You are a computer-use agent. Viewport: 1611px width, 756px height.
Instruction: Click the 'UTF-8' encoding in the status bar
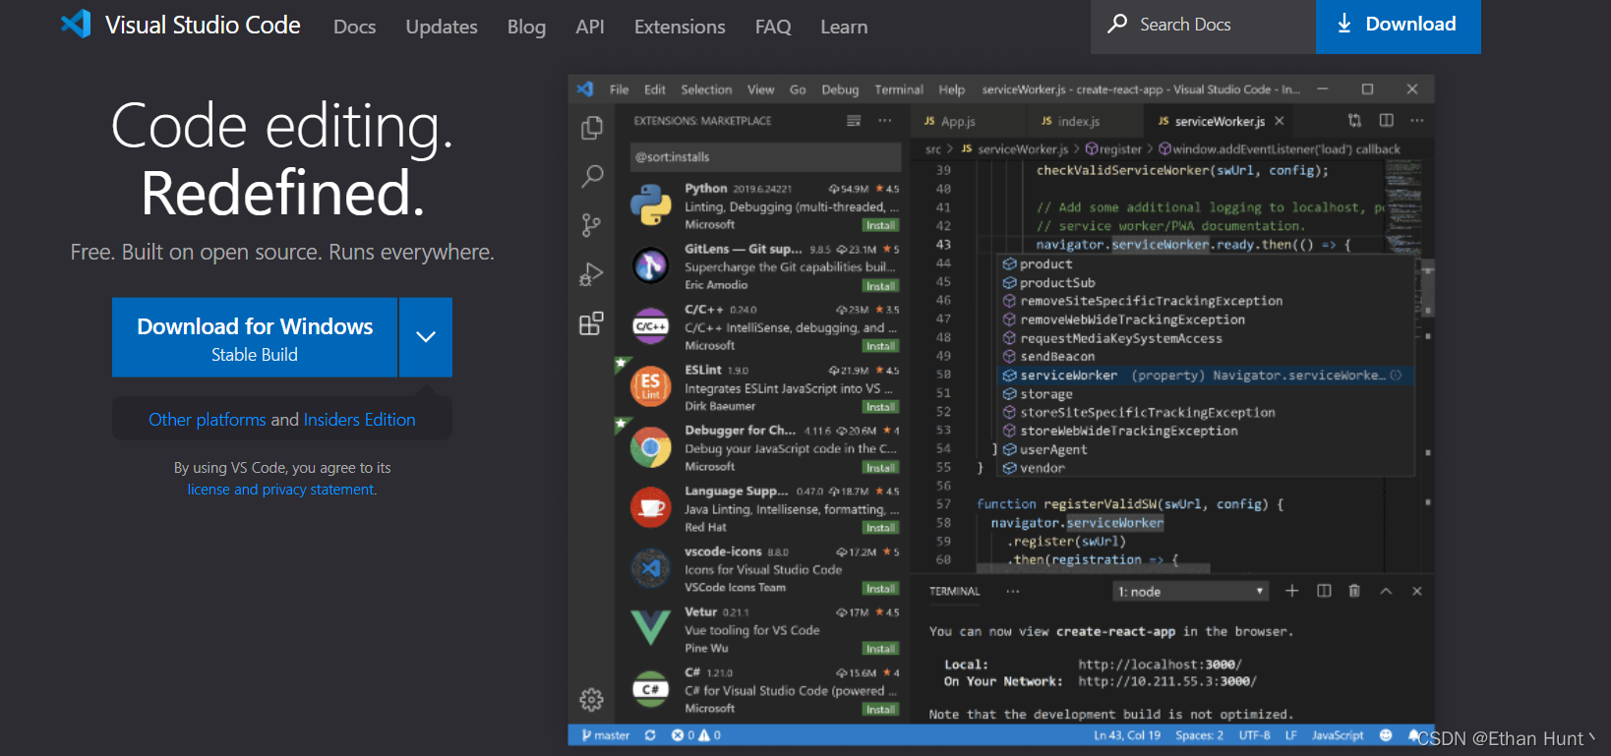[1254, 735]
